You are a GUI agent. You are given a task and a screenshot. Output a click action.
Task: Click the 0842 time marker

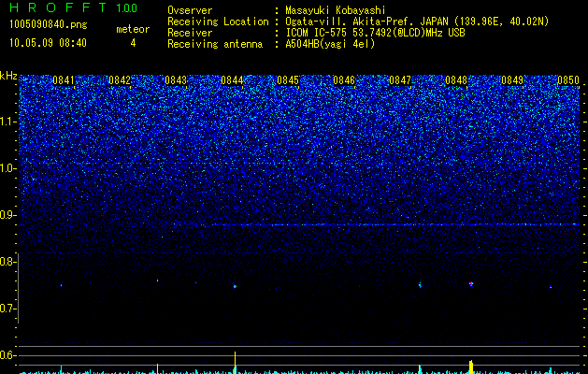[120, 80]
